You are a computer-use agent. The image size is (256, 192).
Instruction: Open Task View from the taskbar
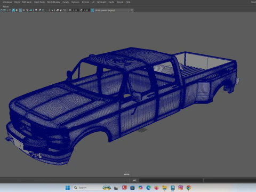(x=116, y=188)
